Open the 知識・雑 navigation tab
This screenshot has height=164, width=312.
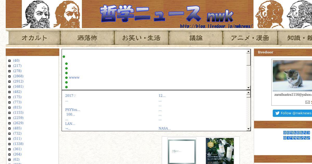tap(295, 38)
